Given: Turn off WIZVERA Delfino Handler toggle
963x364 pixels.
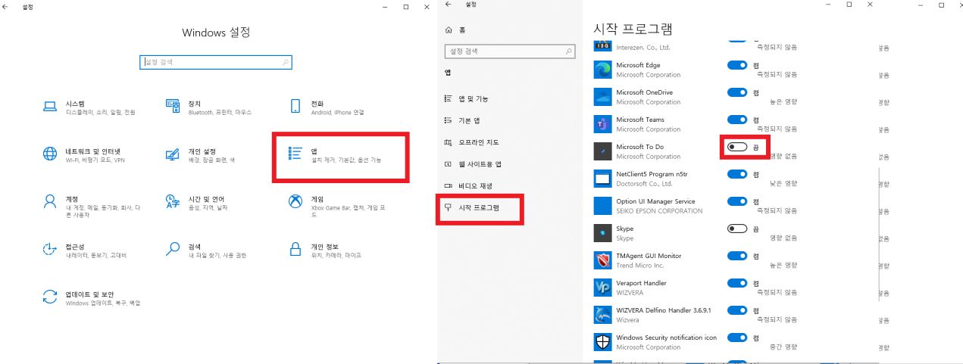Looking at the screenshot, I should pyautogui.click(x=737, y=310).
